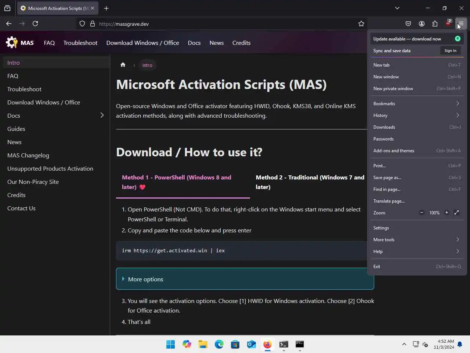Select Method 1 - PowerShell tab
Image resolution: width=470 pixels, height=353 pixels.
[x=183, y=182]
